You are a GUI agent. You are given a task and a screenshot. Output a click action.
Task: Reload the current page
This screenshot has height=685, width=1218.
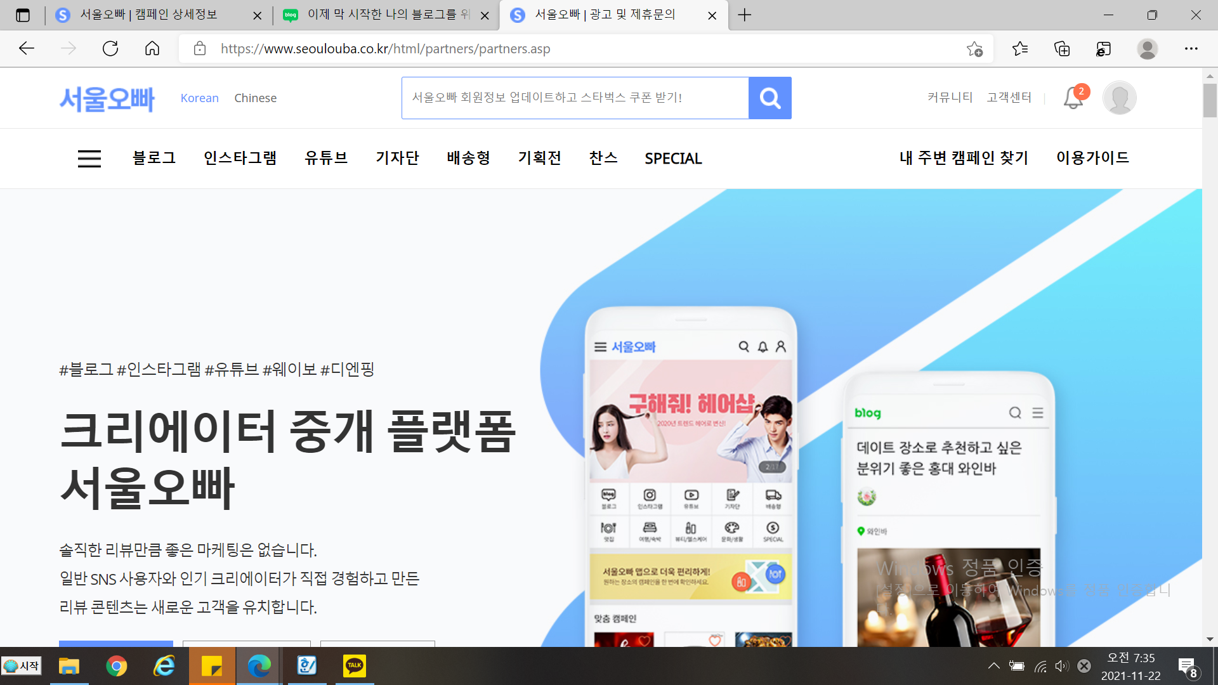(x=110, y=49)
